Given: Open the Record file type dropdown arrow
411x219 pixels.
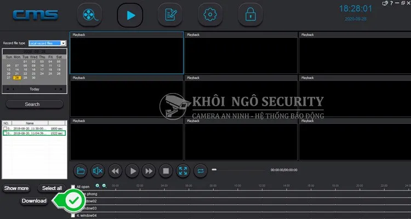Looking at the screenshot, I should [63, 43].
